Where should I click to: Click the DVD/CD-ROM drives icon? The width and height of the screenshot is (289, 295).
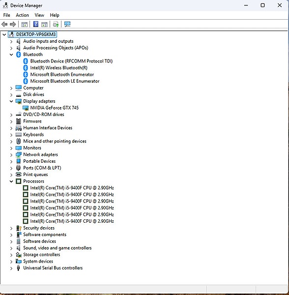tap(18, 115)
